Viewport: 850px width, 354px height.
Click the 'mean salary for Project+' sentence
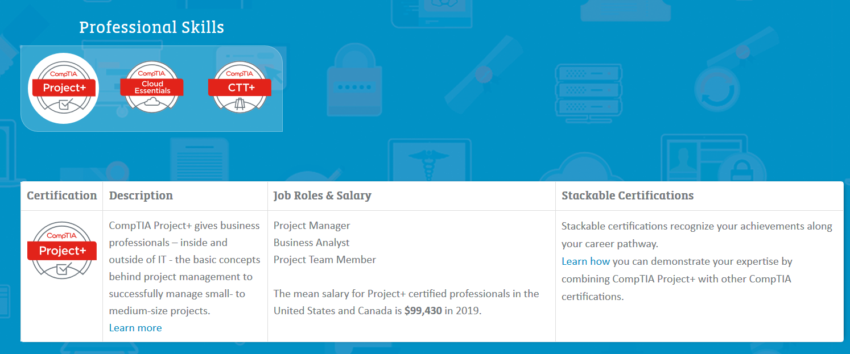click(406, 294)
